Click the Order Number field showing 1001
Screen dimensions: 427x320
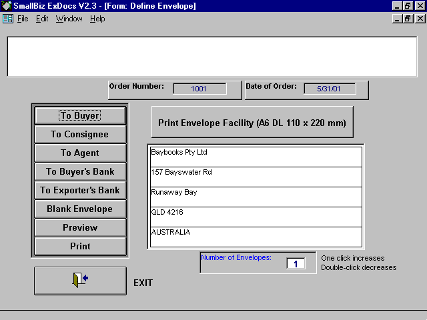[199, 89]
